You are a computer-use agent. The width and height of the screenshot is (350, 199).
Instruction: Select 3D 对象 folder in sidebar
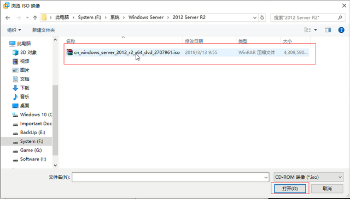(25, 52)
